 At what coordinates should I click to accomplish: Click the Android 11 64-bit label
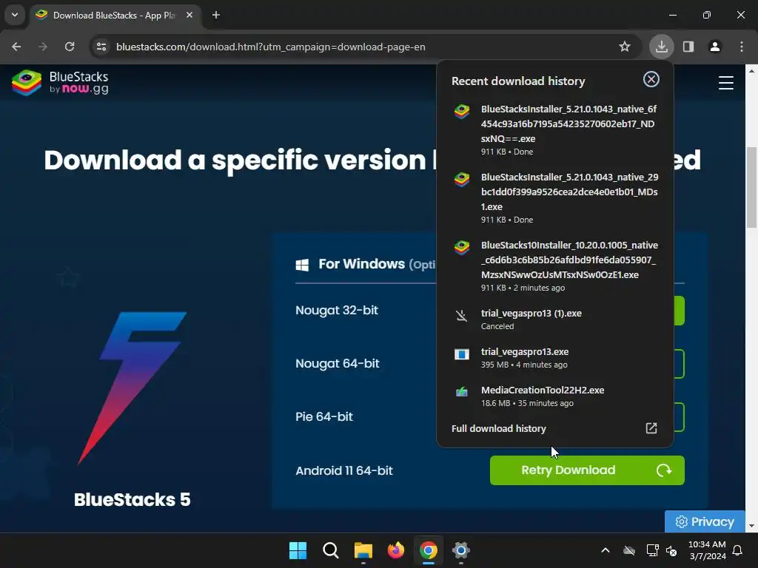(x=343, y=470)
